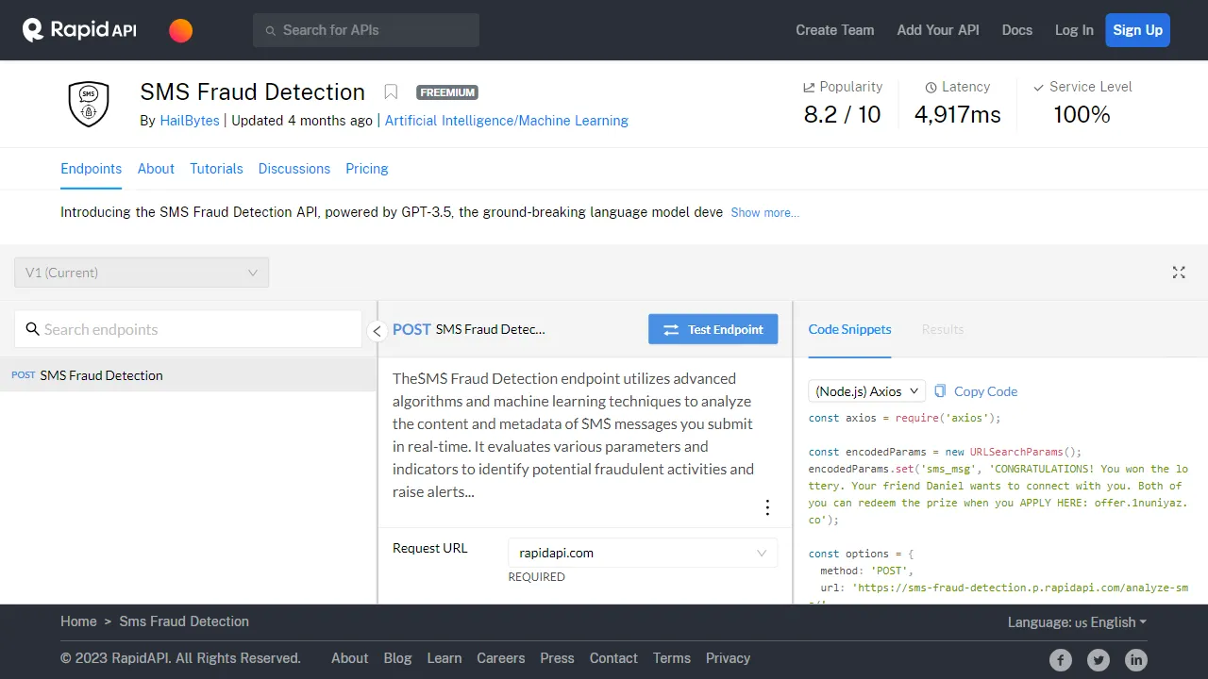Click the FREEMIUM badge
Screen dimensions: 1208x679
pyautogui.click(x=447, y=92)
